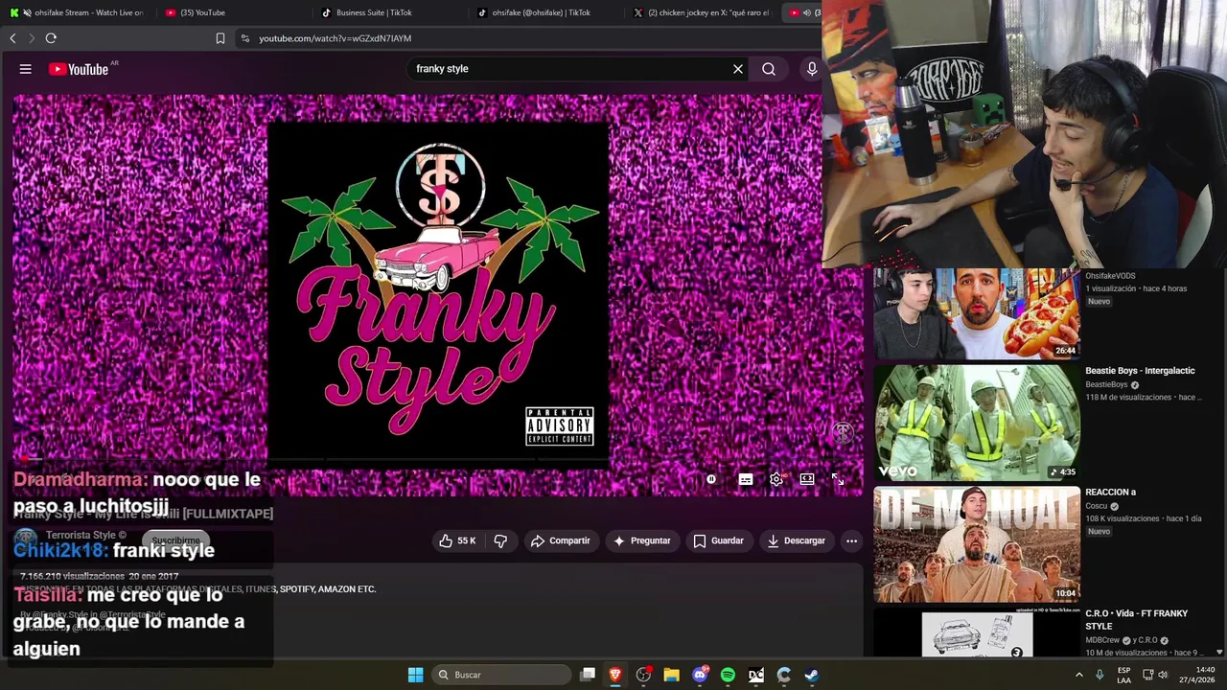The height and width of the screenshot is (690, 1227).
Task: Go to YouTube home via logo
Action: [79, 69]
